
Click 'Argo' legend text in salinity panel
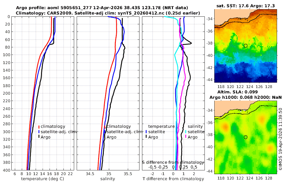coord(111,137)
